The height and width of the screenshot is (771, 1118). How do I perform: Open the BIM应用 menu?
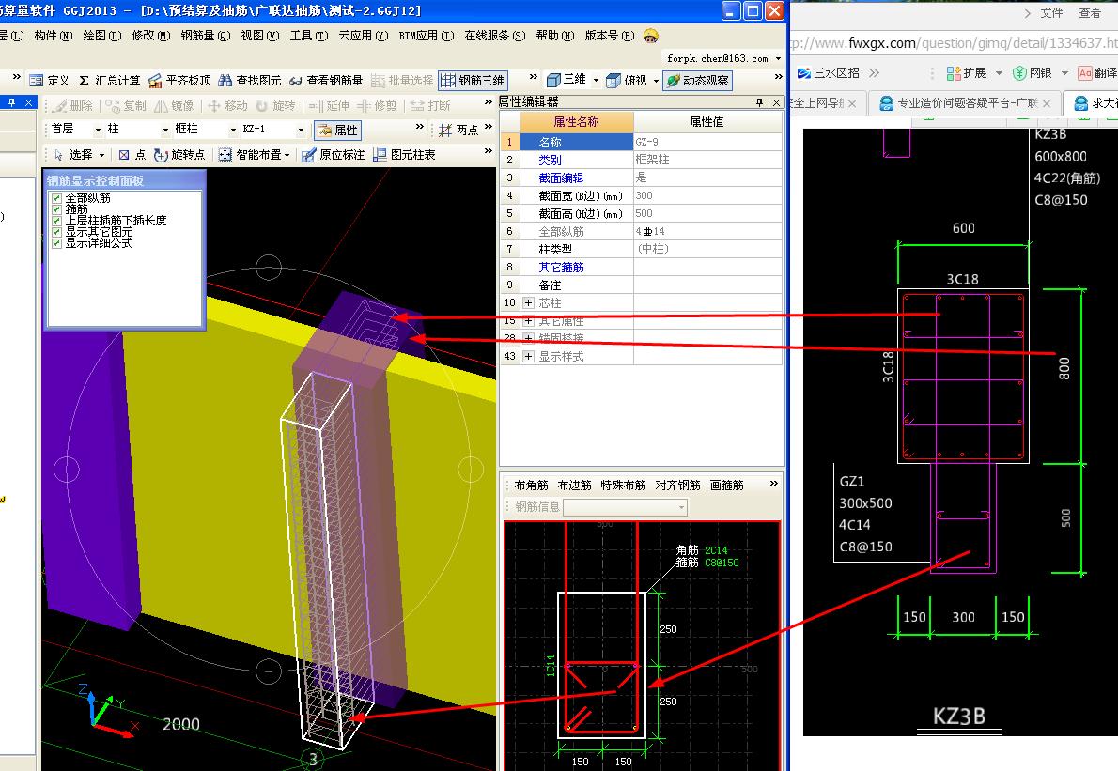pos(427,36)
